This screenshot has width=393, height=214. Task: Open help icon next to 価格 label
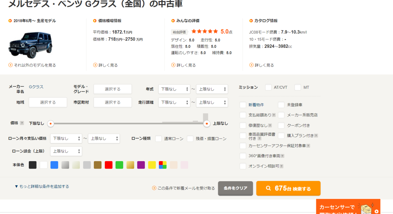pyautogui.click(x=22, y=123)
